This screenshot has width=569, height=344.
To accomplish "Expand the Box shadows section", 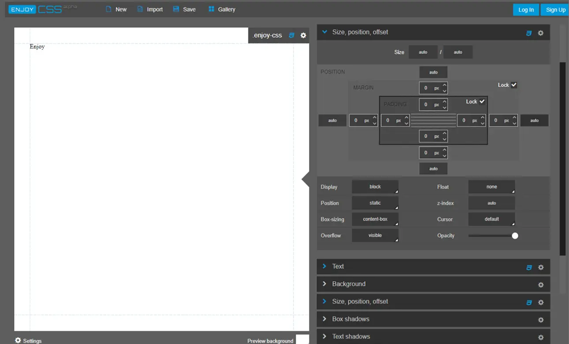I will (x=324, y=318).
